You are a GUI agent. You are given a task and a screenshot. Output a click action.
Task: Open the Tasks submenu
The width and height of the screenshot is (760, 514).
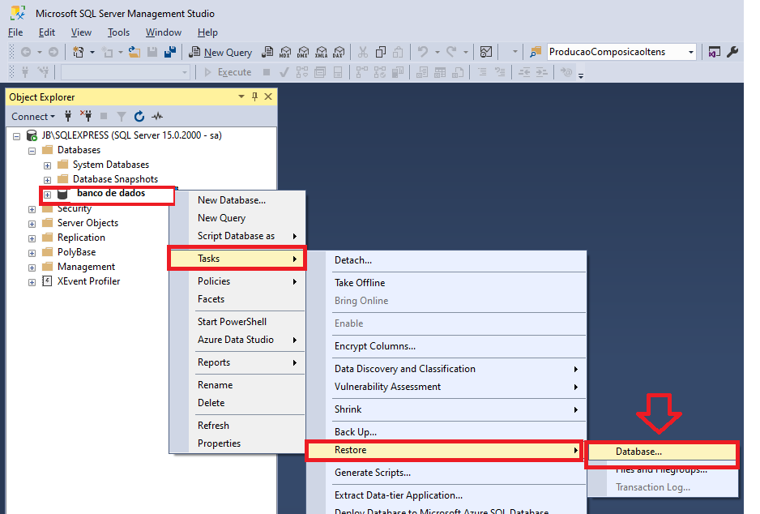pos(237,259)
